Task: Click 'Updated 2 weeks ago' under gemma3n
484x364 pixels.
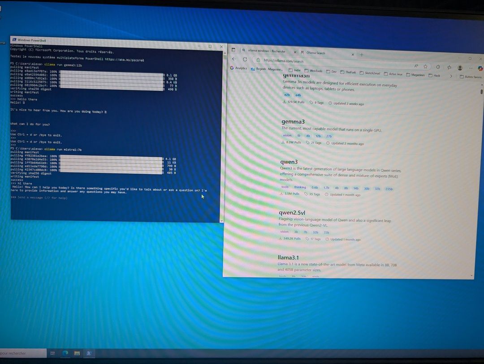Action: pos(346,103)
